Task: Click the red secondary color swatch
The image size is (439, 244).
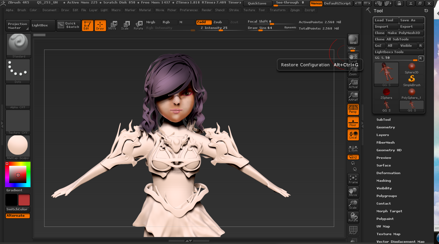Action: click(24, 200)
